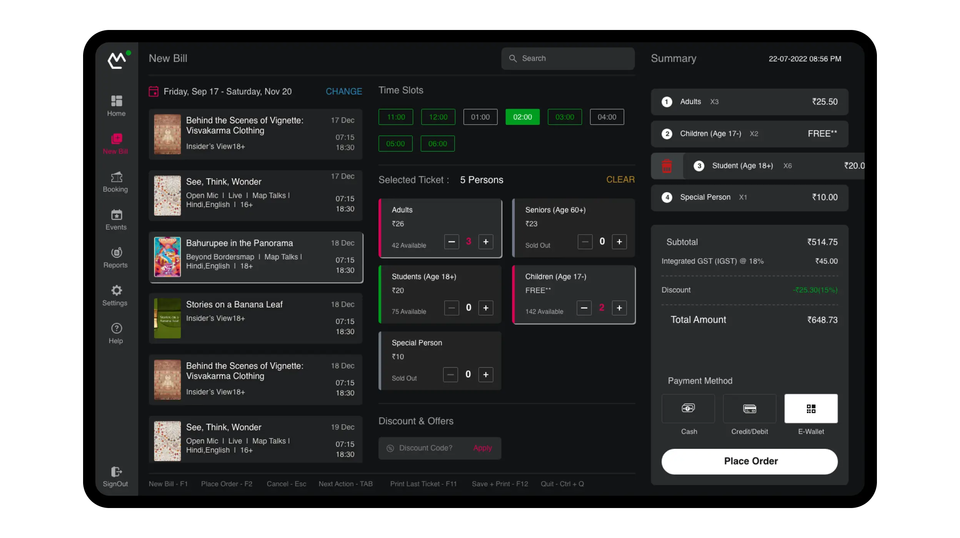Delete Student row with red trash icon
This screenshot has width=960, height=538.
pos(667,166)
